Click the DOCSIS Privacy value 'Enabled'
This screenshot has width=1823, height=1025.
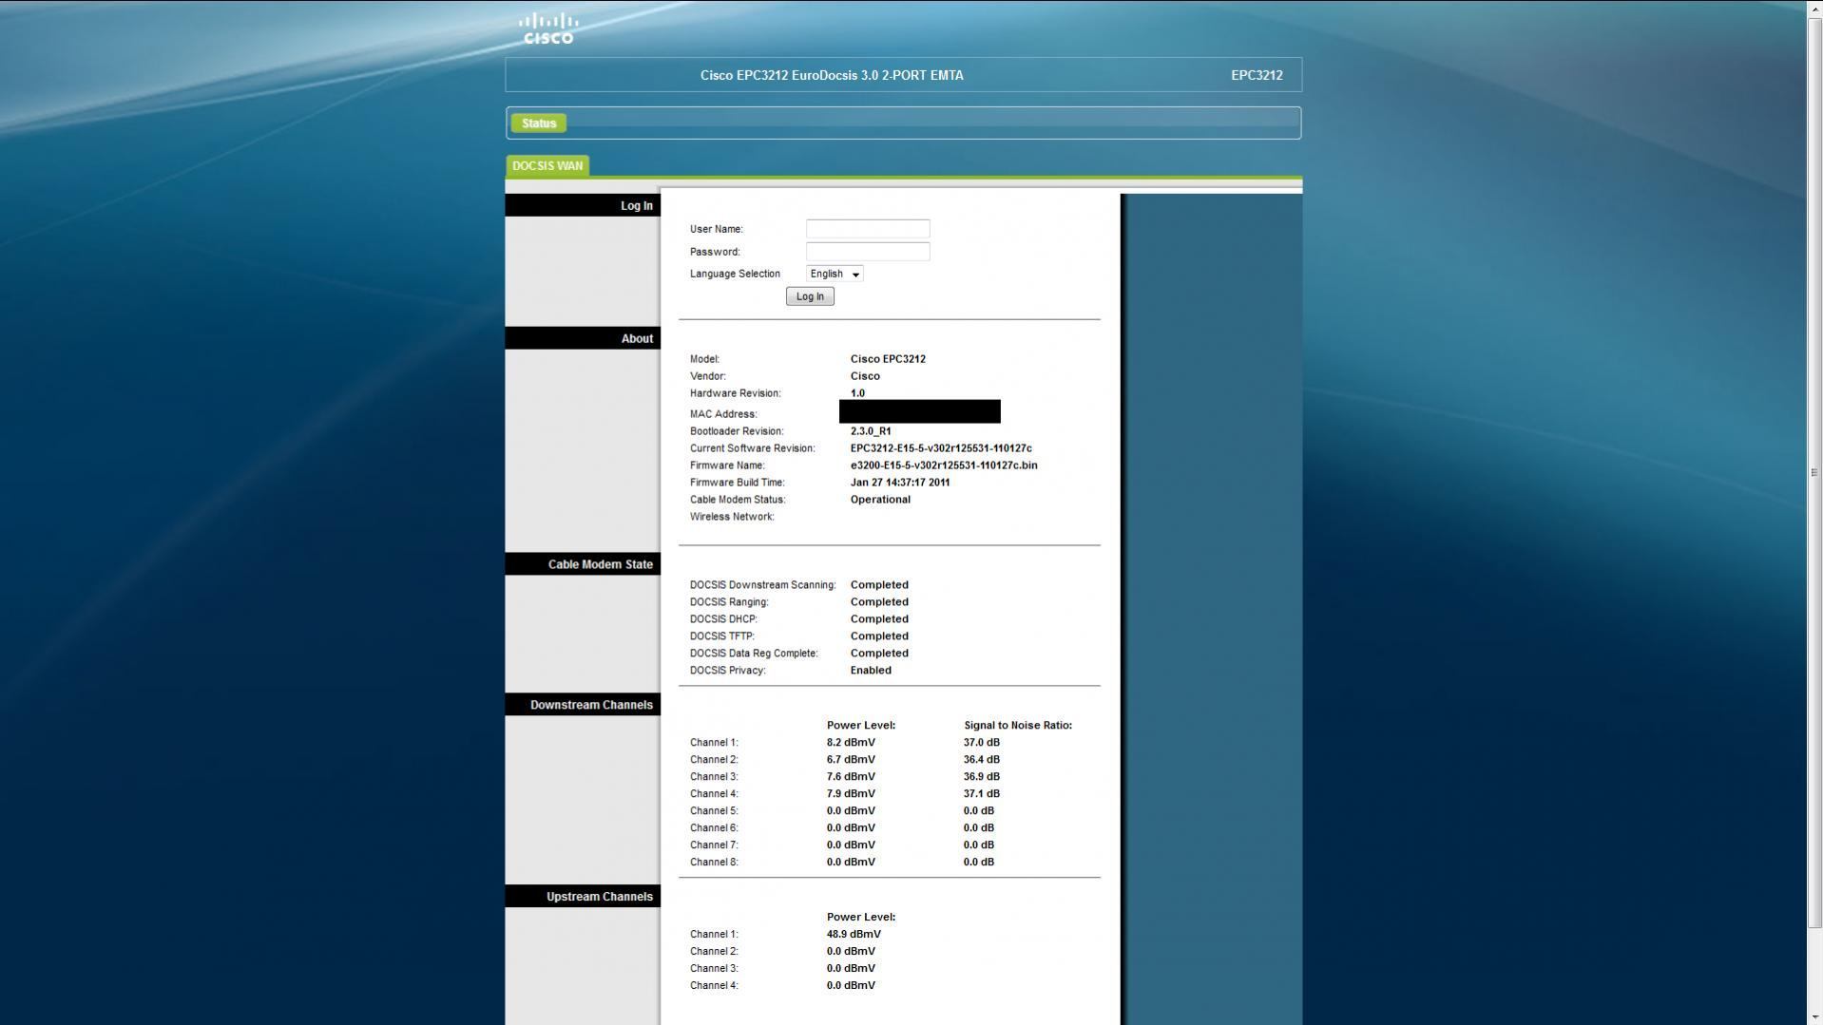(x=871, y=671)
